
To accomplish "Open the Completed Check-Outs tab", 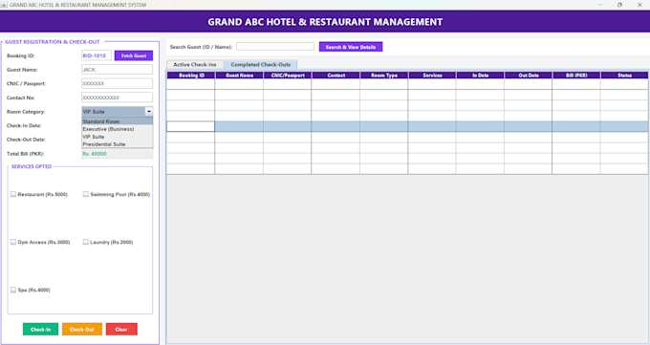I will [260, 65].
